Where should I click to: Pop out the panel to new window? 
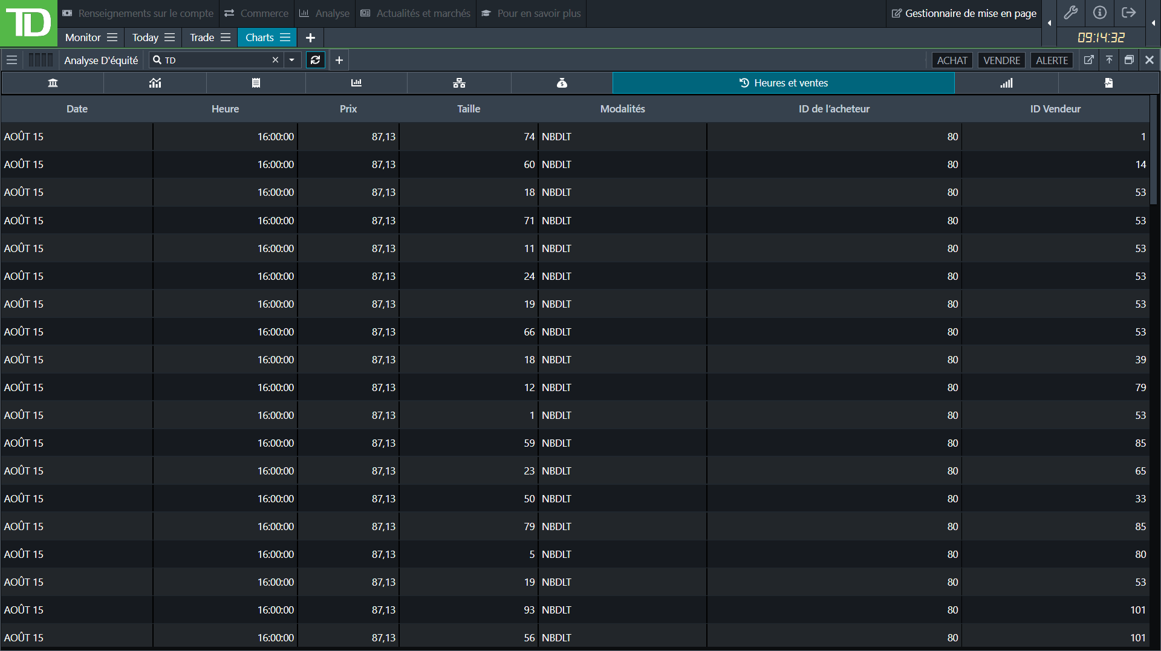tap(1089, 60)
